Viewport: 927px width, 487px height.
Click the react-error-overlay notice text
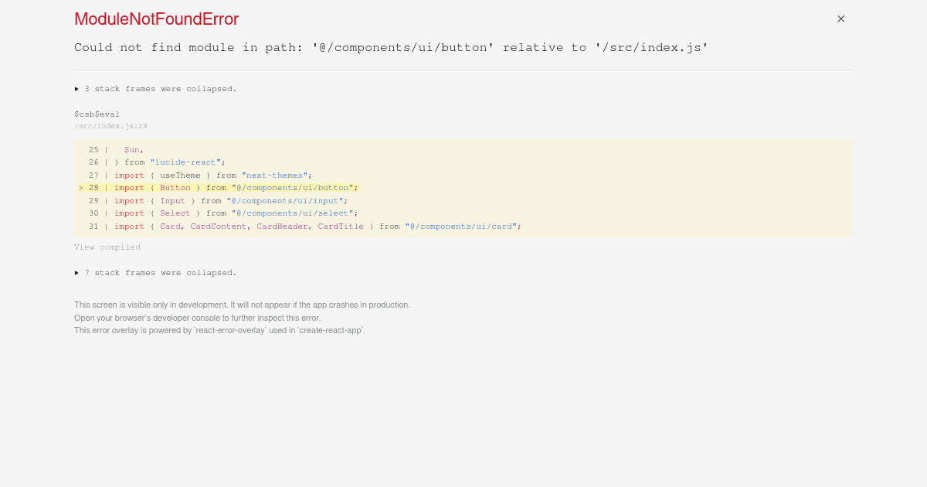click(x=219, y=330)
